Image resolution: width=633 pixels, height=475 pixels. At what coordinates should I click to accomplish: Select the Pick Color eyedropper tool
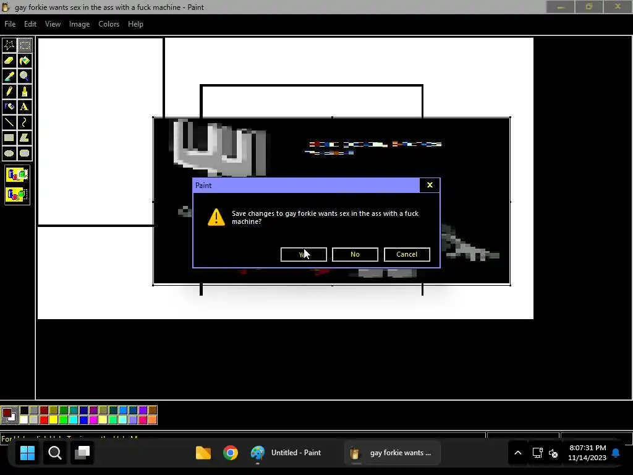pyautogui.click(x=9, y=76)
